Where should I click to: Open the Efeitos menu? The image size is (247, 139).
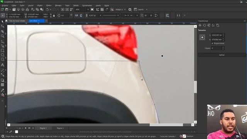click(49, 5)
